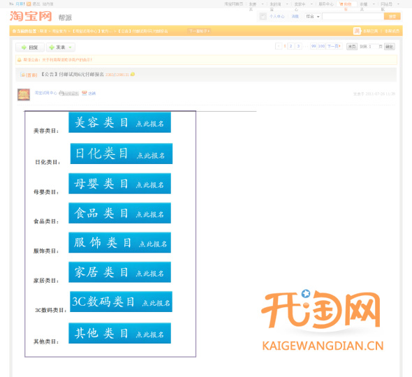The height and width of the screenshot is (377, 412).
Task: Click the 淘 icon in orange bar
Action: (x=357, y=31)
